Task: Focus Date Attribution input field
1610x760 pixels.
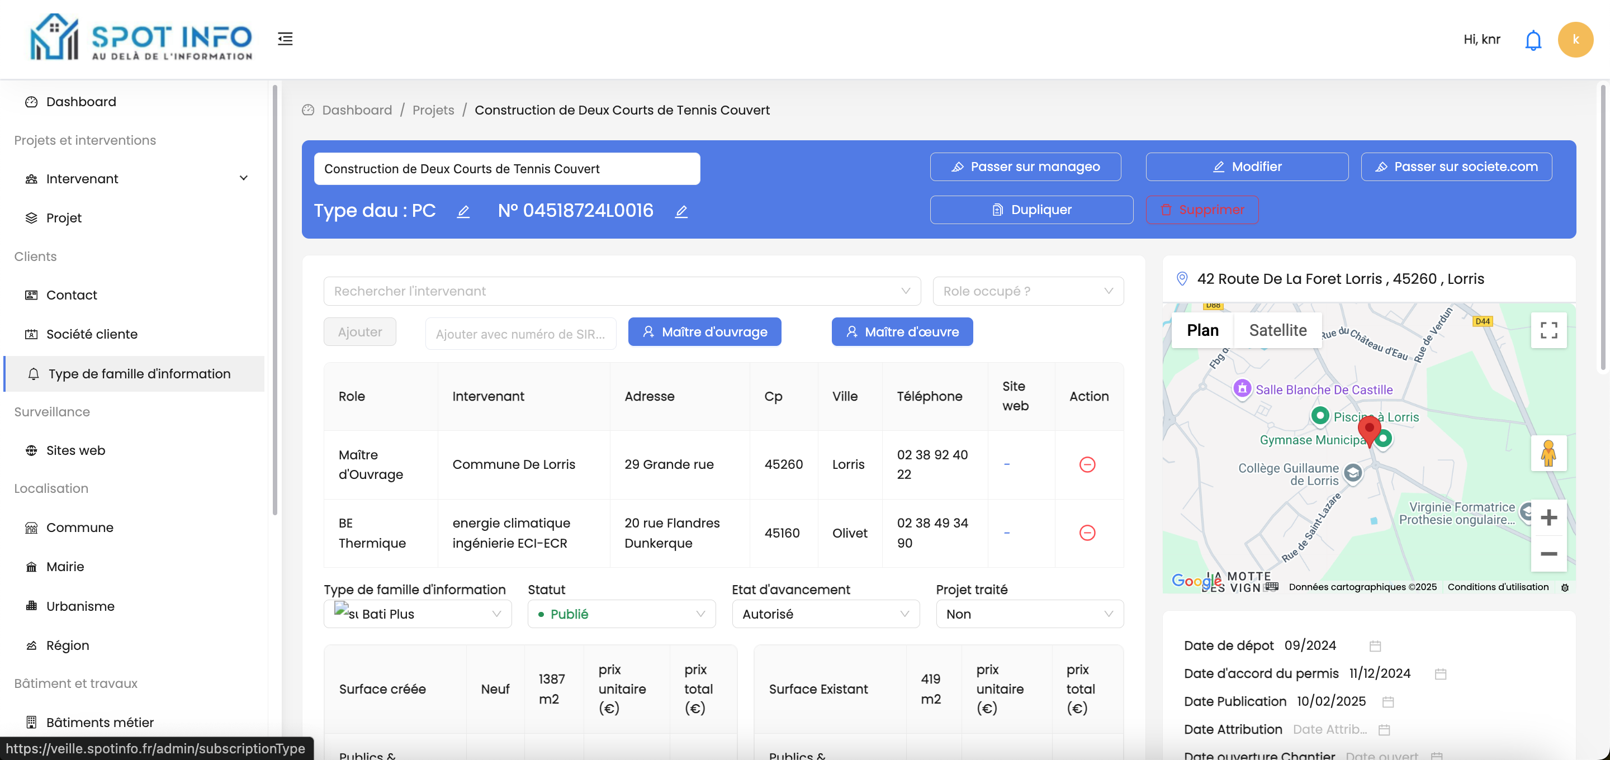Action: (1331, 729)
